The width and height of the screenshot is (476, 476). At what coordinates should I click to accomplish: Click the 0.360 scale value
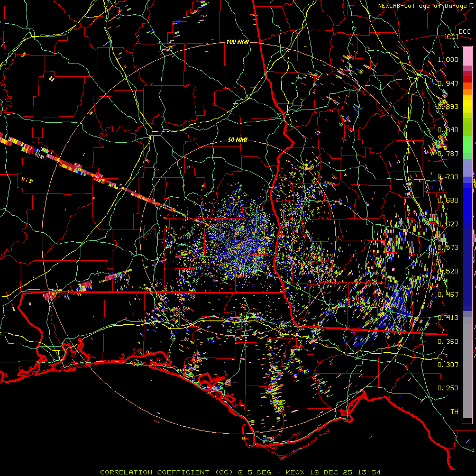click(448, 342)
